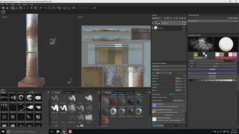Select the Default Hard brush thumbnail
The width and height of the screenshot is (239, 134).
tap(55, 108)
